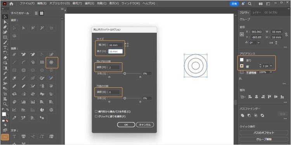Select the Vertical Type tool in 文字 section
The width and height of the screenshot is (291, 145).
[x=42, y=136]
